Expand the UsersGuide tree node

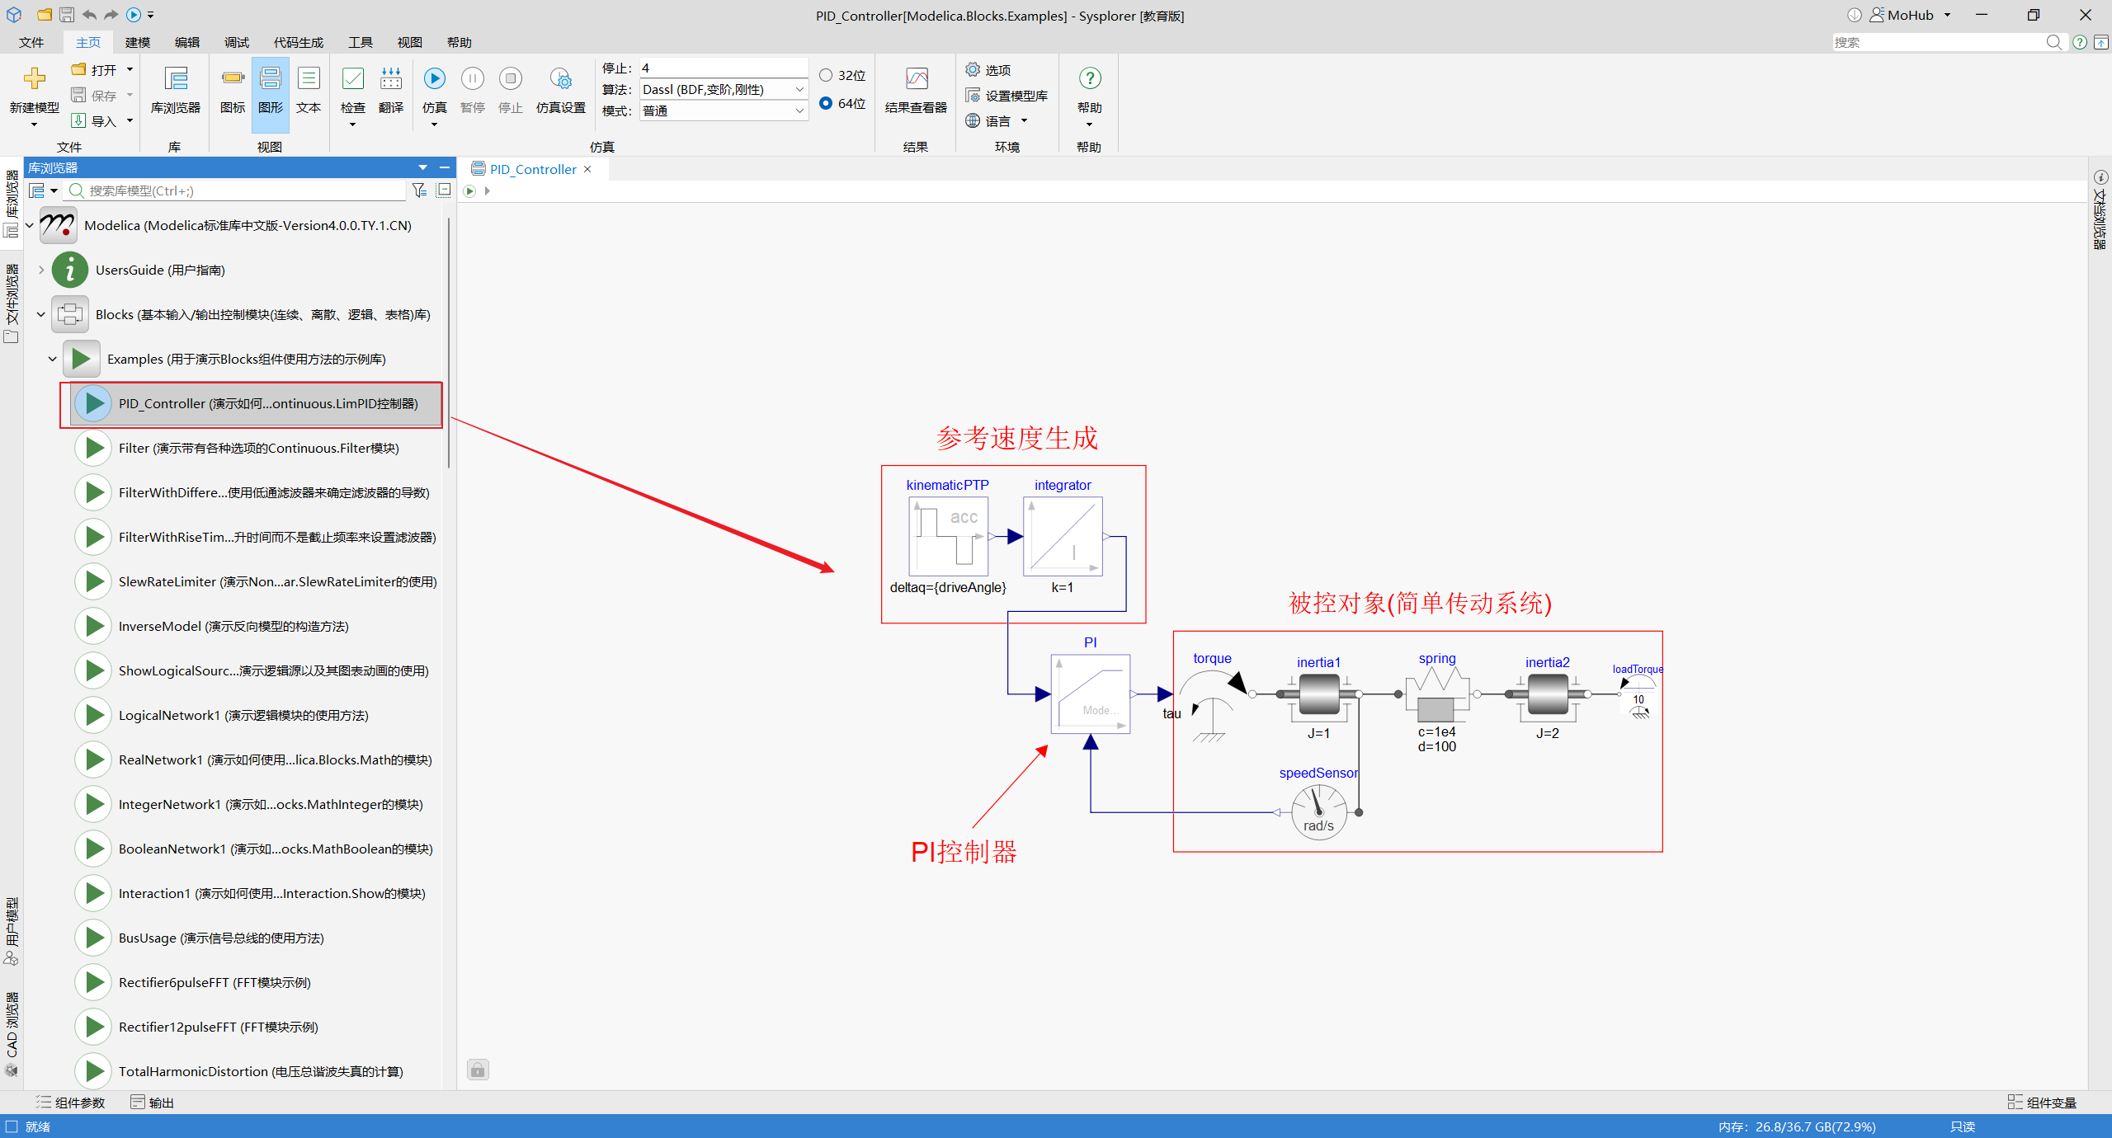(x=41, y=270)
